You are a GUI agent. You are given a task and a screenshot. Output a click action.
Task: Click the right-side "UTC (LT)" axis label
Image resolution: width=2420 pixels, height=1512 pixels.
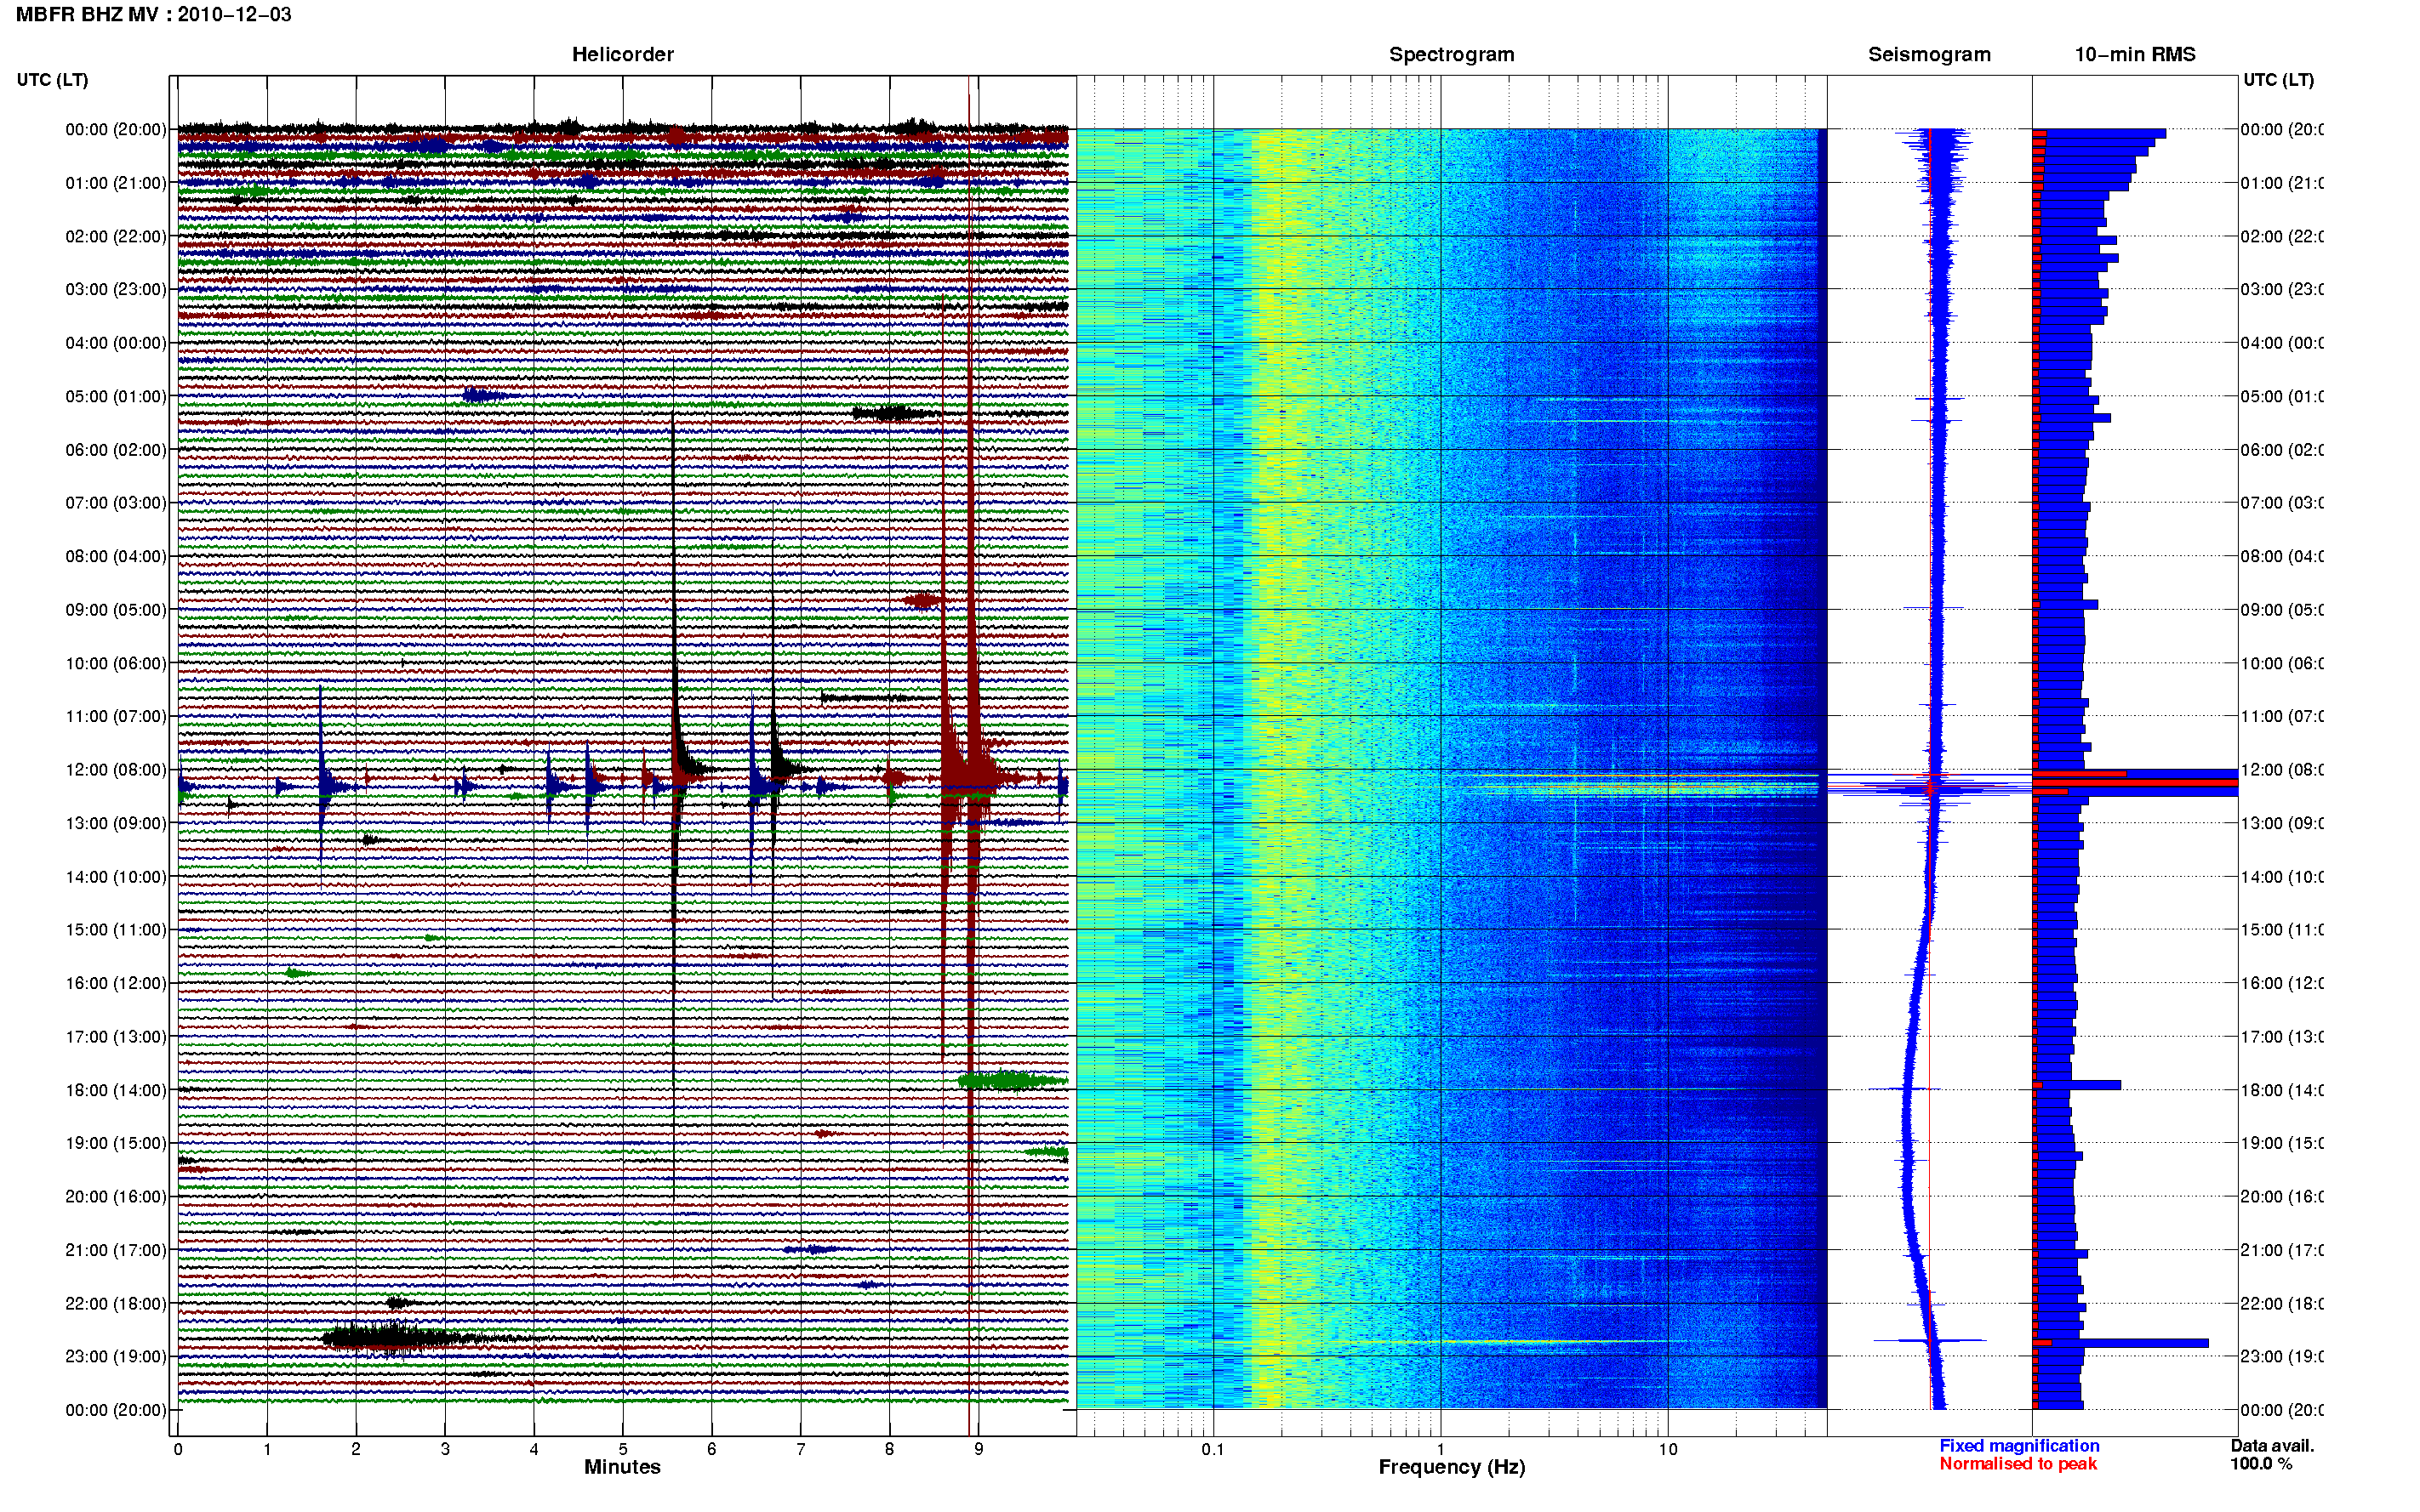(x=2278, y=80)
